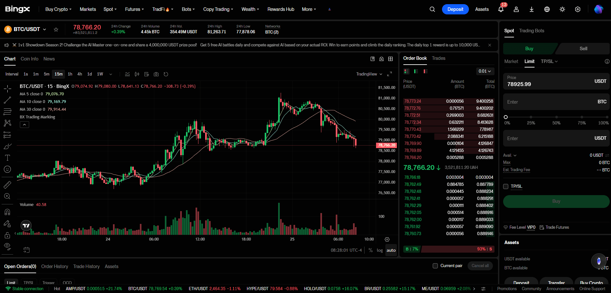Toggle the light/dark theme sun icon

coord(562,9)
